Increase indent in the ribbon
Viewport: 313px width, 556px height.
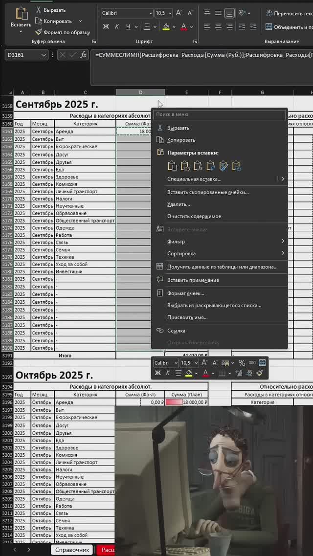pyautogui.click(x=253, y=26)
